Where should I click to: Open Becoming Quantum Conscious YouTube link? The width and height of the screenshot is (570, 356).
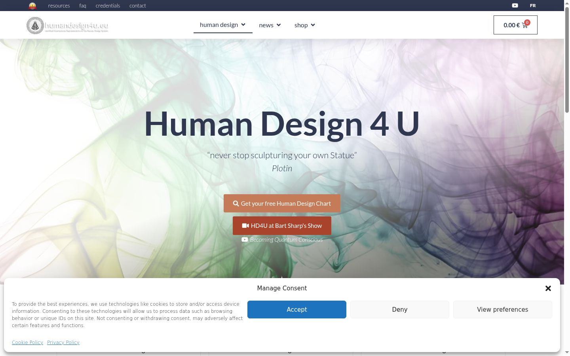click(x=282, y=240)
